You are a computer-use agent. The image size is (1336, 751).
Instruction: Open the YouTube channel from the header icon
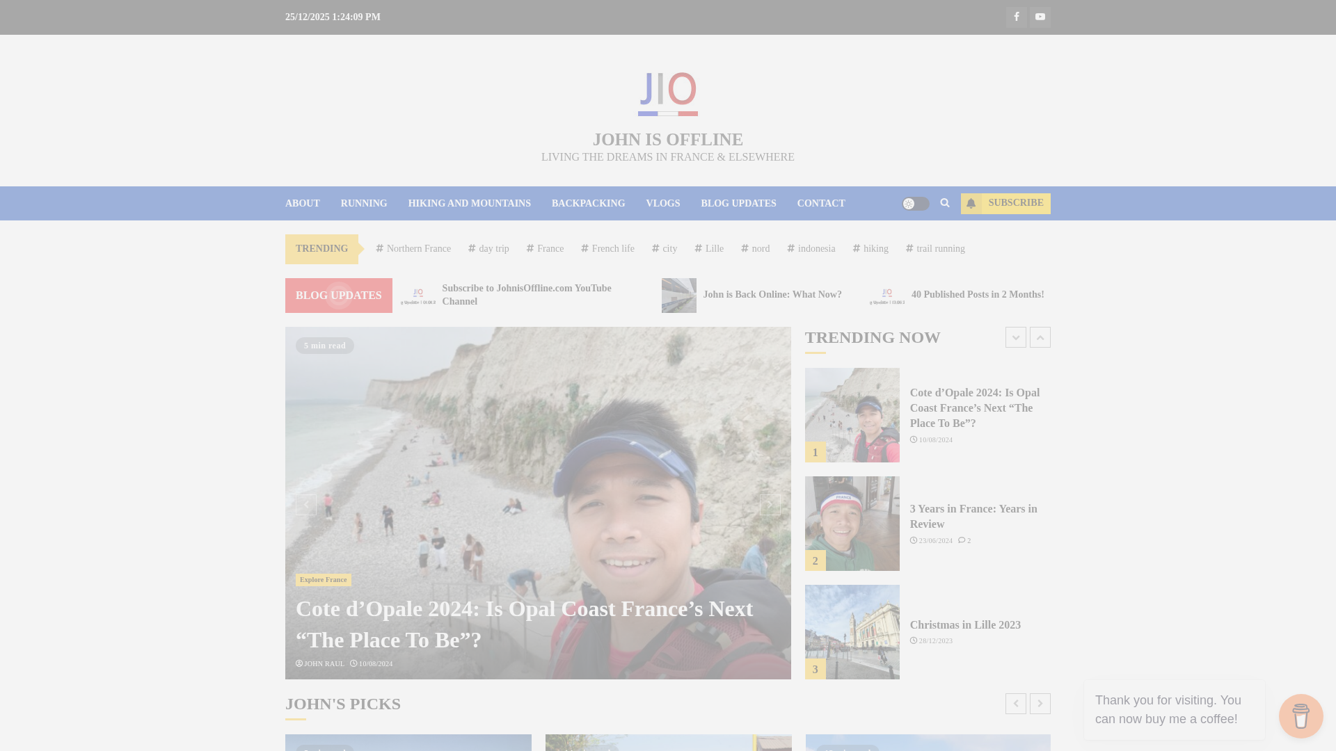(1040, 17)
